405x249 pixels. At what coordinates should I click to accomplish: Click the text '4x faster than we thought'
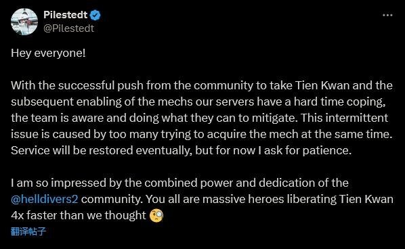point(79,215)
